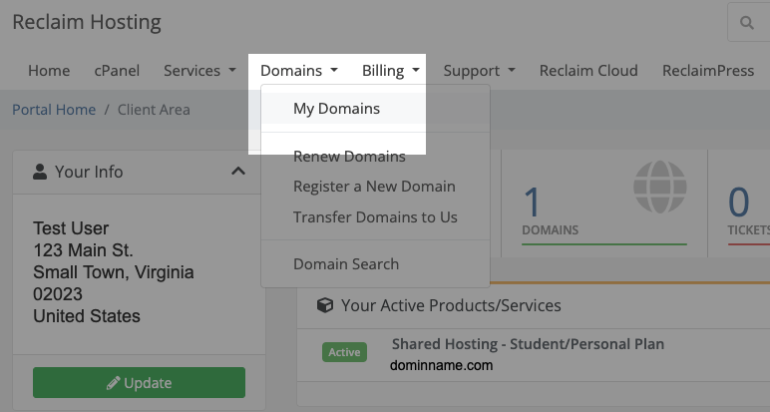Screen dimensions: 770x412
Task: Collapse the Your Info panel chevron
Action: tap(238, 172)
